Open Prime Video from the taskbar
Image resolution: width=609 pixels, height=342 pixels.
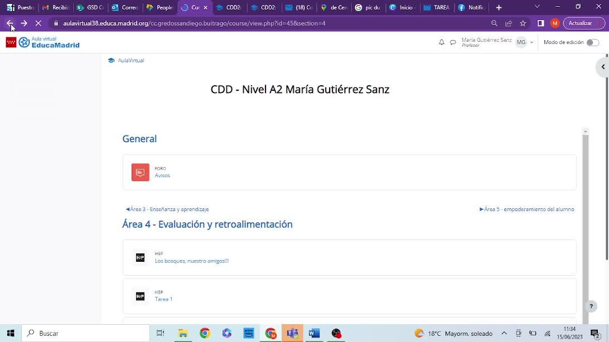(x=249, y=333)
